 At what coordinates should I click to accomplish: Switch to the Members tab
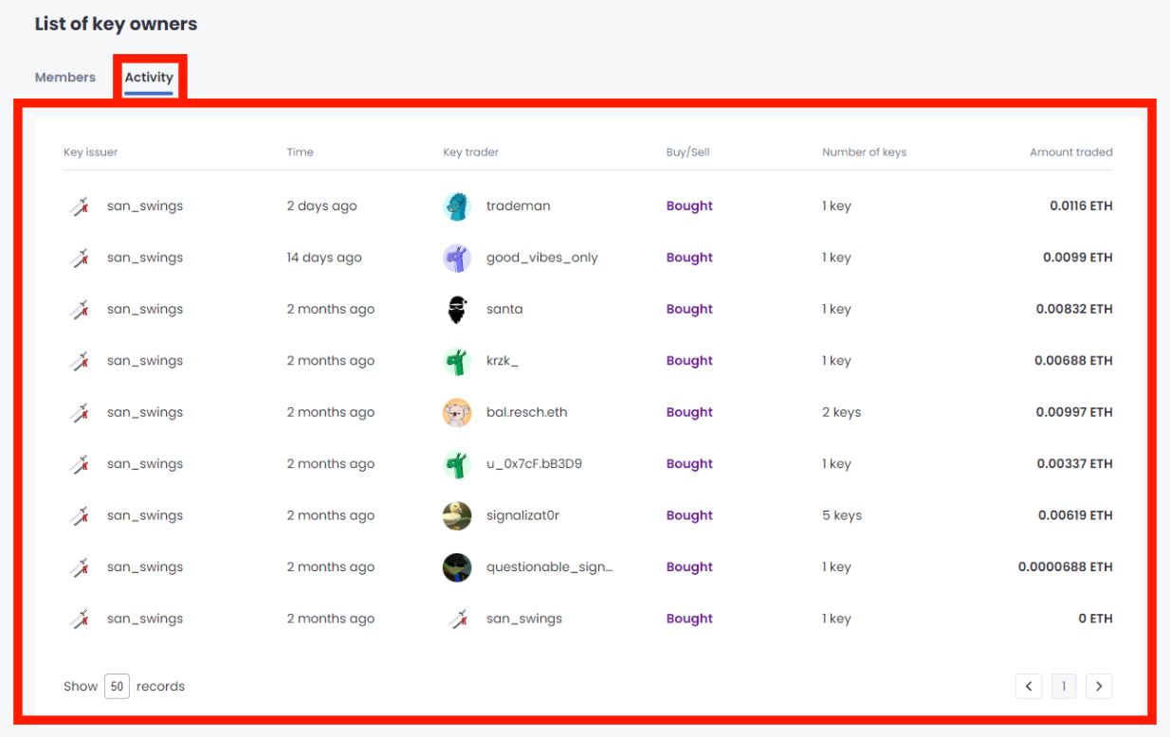[x=65, y=78]
